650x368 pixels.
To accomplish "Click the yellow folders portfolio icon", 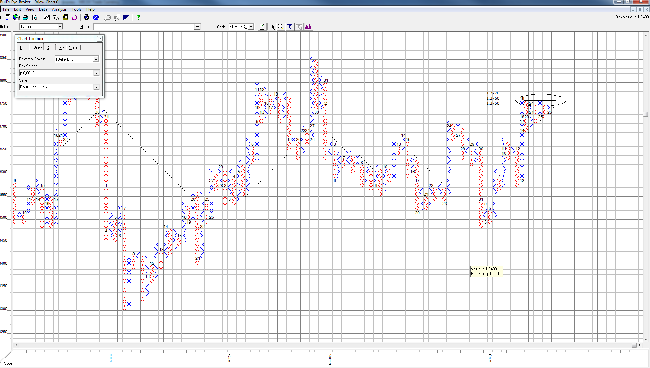I will pyautogui.click(x=65, y=17).
